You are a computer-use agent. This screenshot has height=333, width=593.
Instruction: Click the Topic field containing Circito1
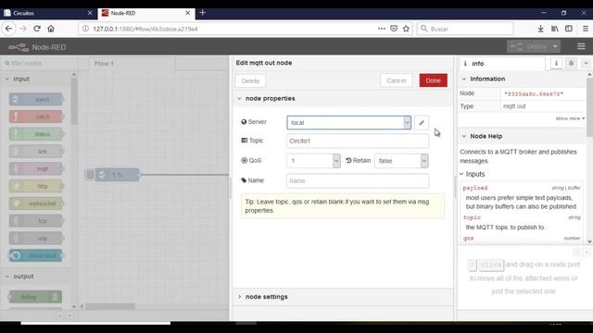click(x=358, y=141)
